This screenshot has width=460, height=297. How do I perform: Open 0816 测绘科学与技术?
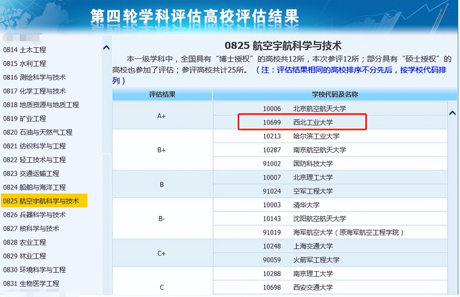(34, 77)
